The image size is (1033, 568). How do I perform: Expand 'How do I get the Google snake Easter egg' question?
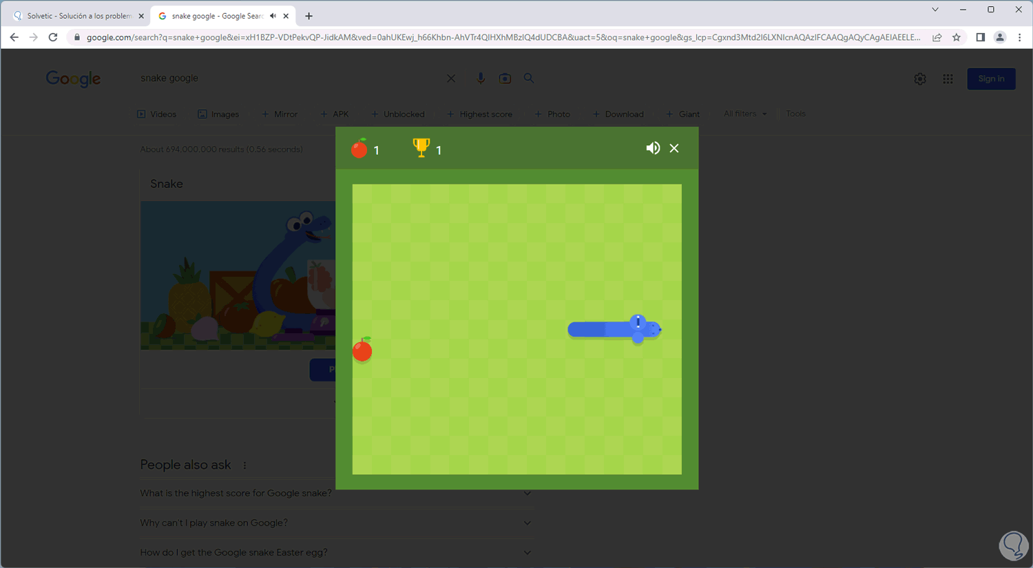(336, 552)
